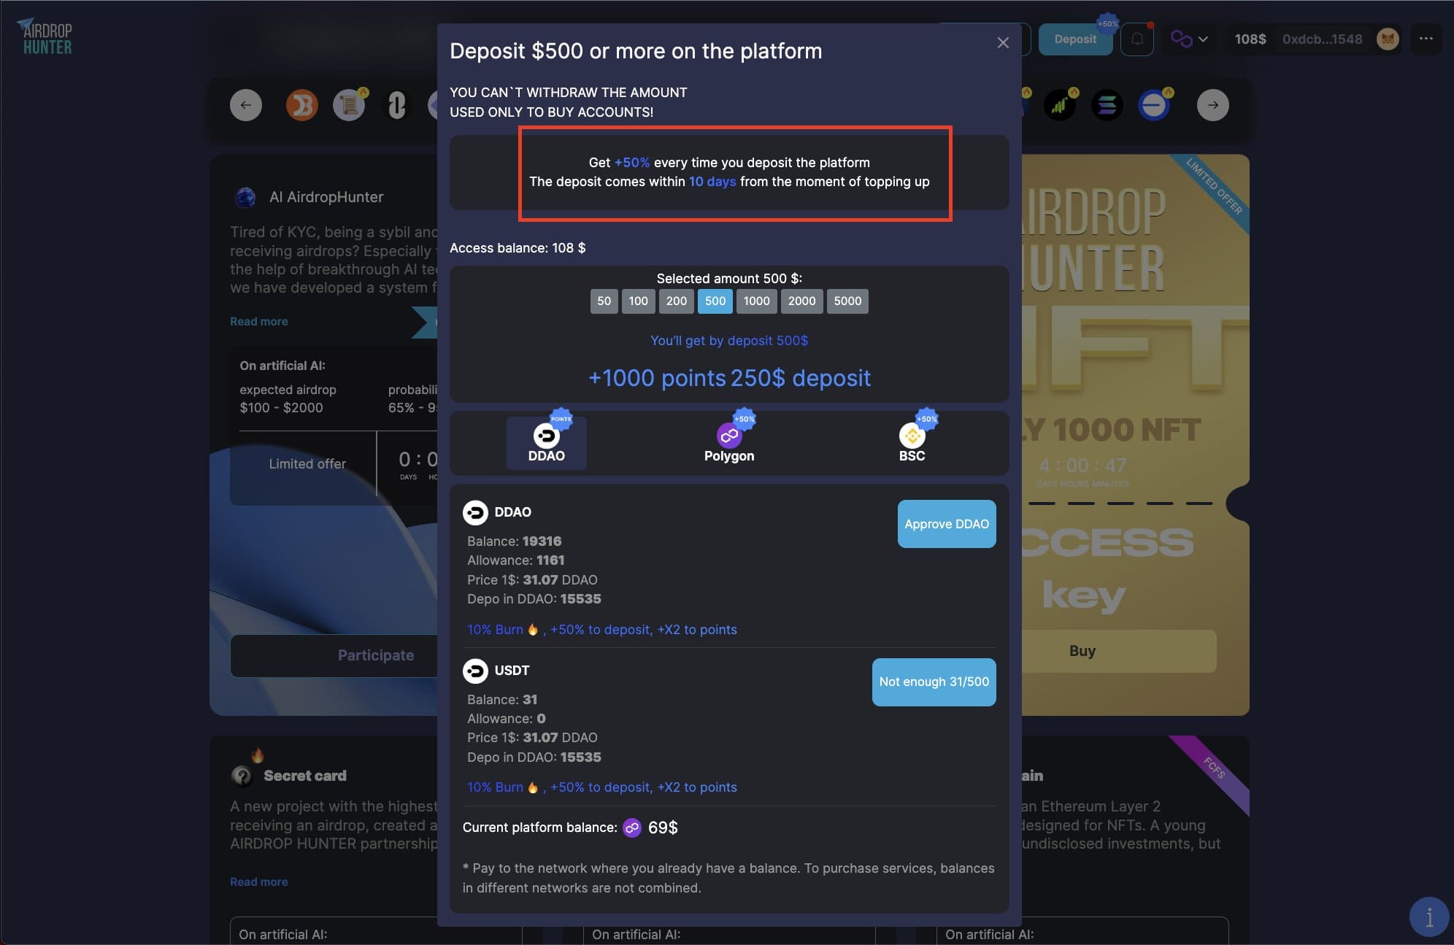Open wallet address 0xdcb...1548
The height and width of the screenshot is (945, 1454).
point(1322,39)
